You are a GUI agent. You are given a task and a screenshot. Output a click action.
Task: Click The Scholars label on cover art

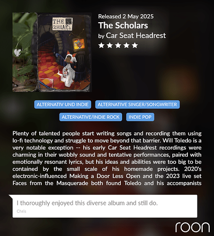click(x=62, y=24)
